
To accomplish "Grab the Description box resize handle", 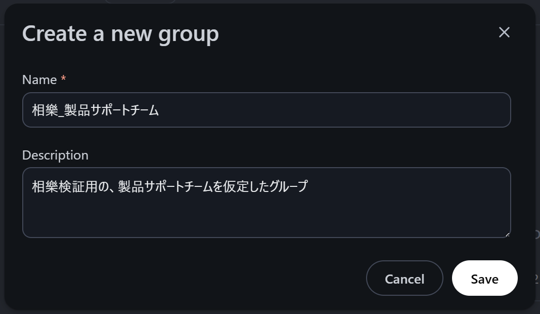I will pos(507,234).
